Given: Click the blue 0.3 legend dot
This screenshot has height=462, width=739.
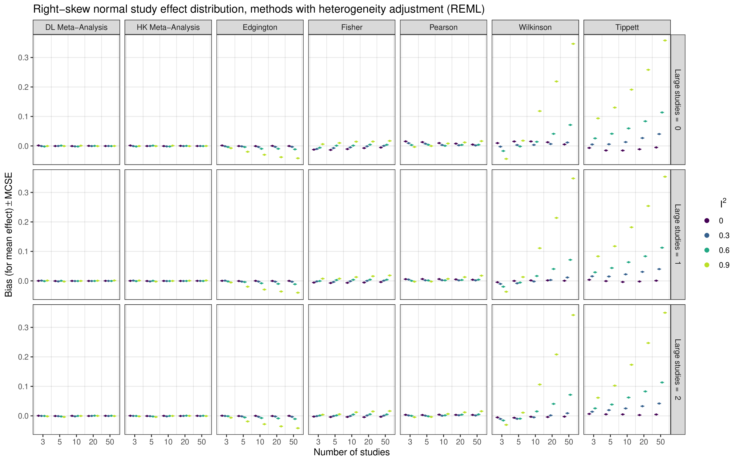Looking at the screenshot, I should click(707, 235).
